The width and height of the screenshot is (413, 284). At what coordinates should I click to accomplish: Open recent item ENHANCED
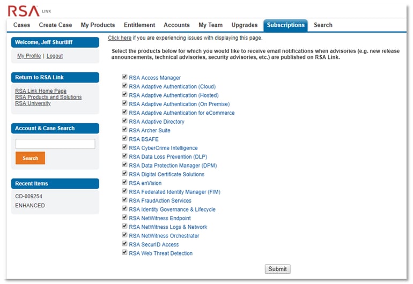[29, 206]
